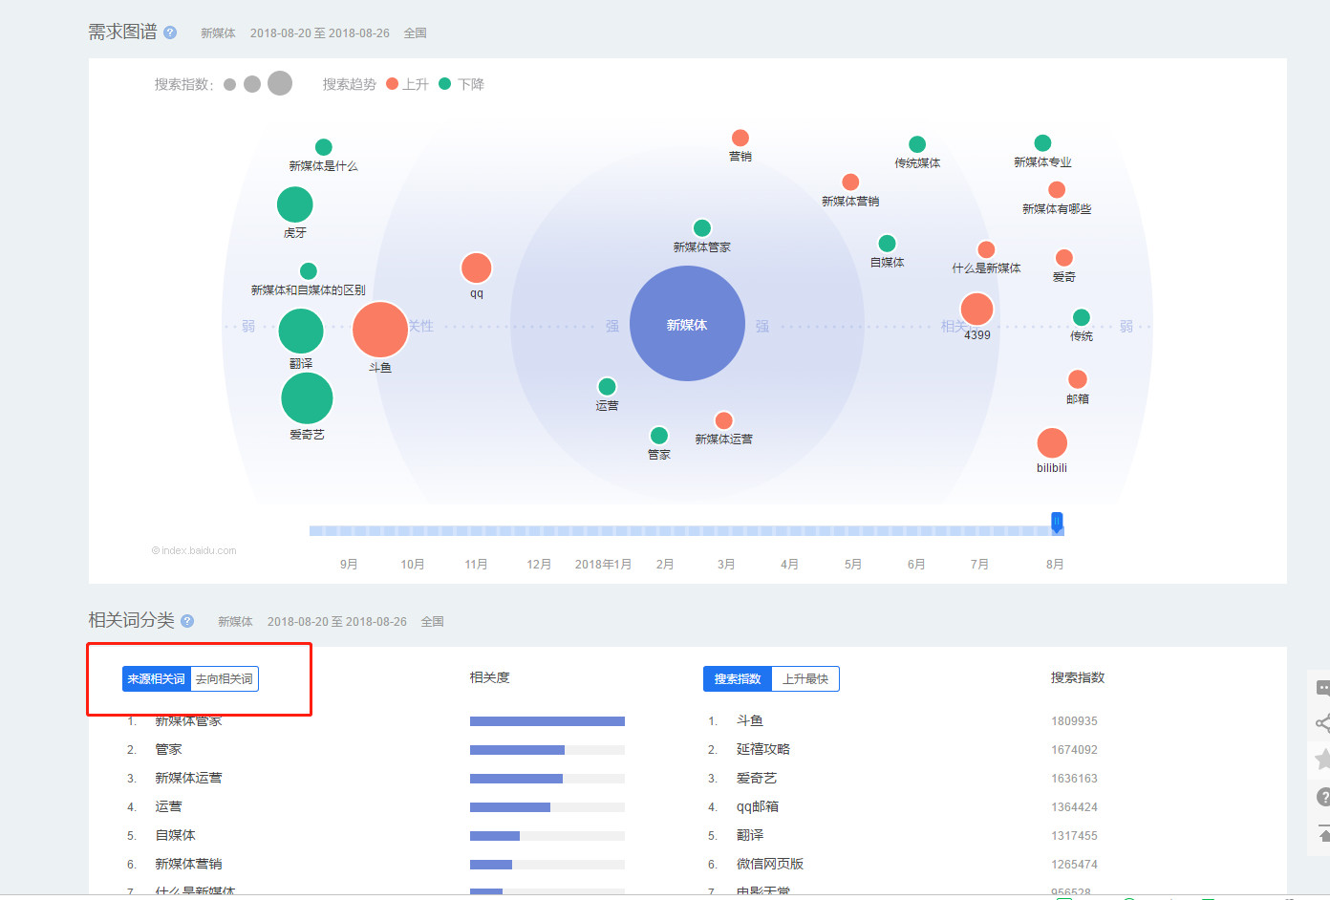The width and height of the screenshot is (1330, 900).
Task: Click the search index value 1364424
Action: tap(1075, 807)
